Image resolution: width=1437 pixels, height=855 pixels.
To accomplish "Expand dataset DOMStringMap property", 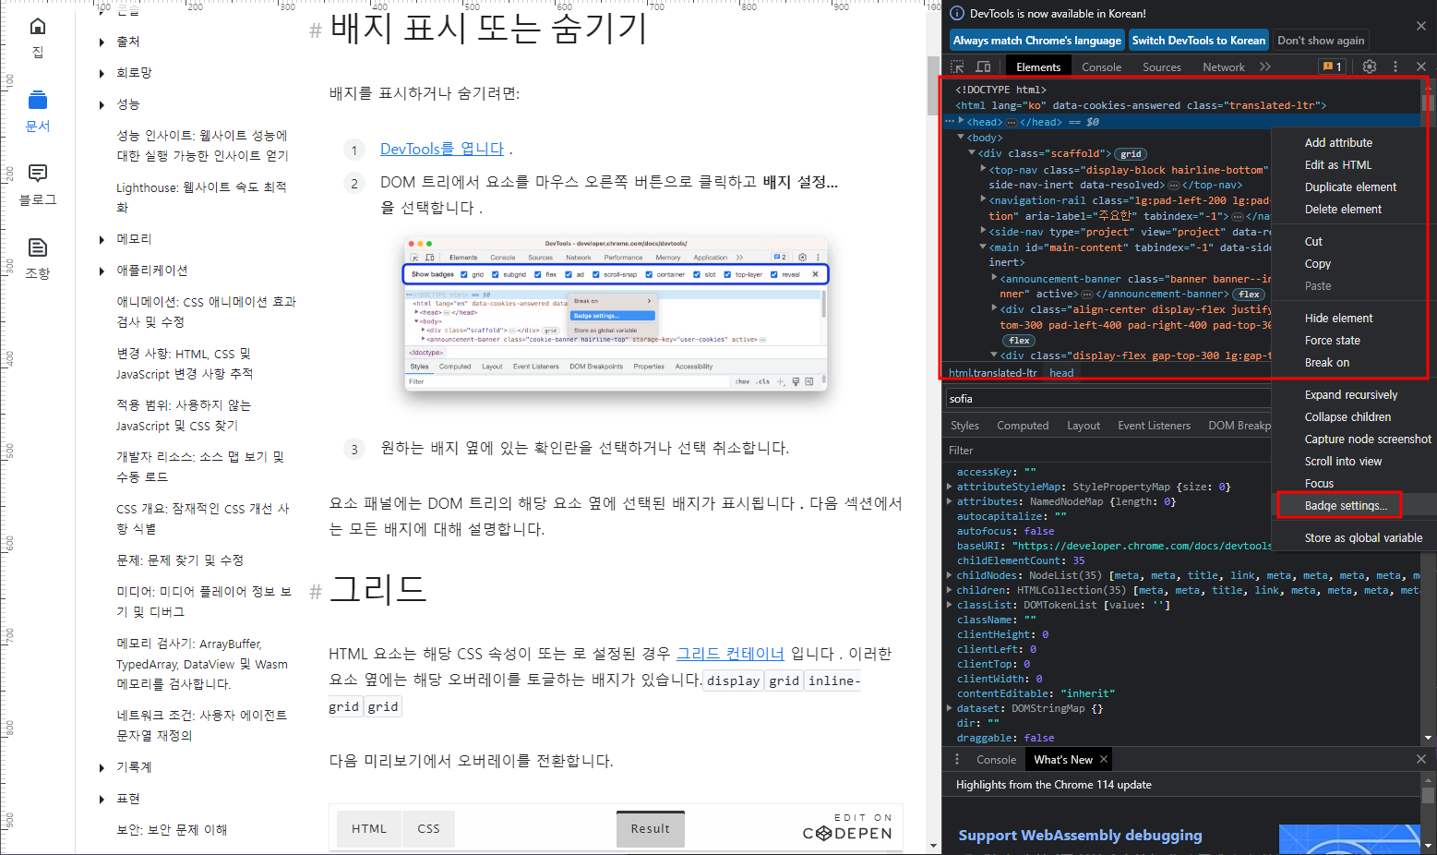I will click(950, 708).
